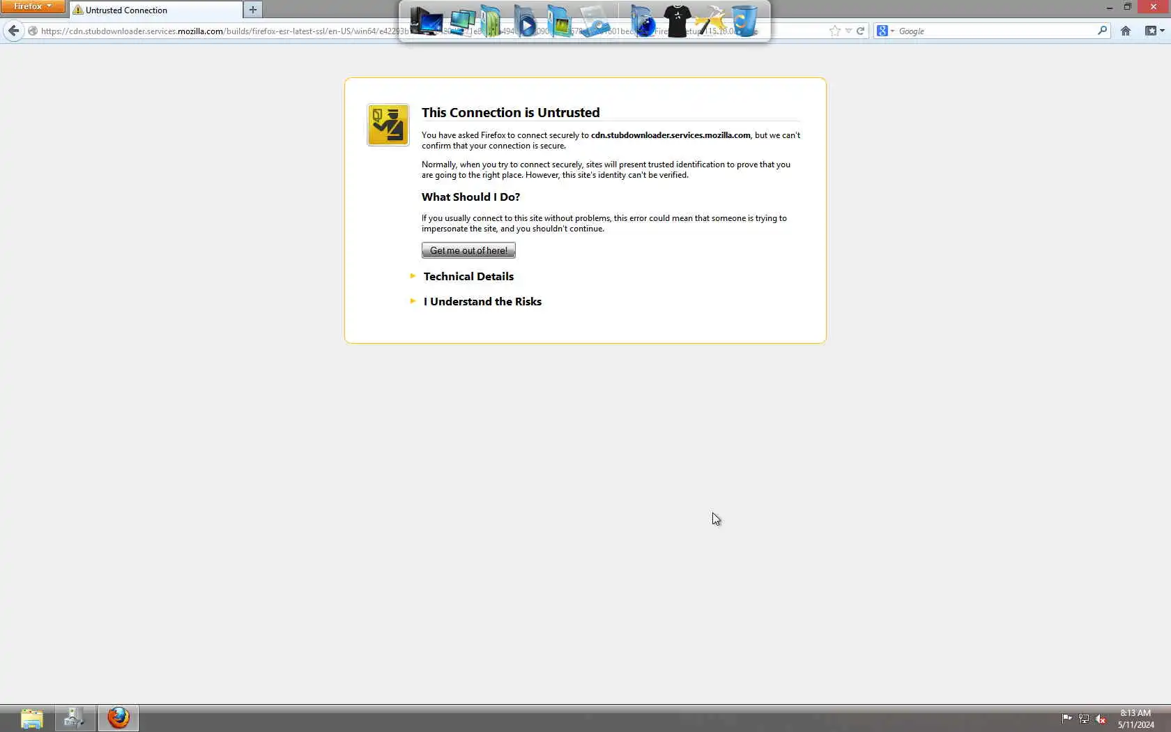Open the Recycle Bin dock icon
The width and height of the screenshot is (1171, 732).
(744, 22)
